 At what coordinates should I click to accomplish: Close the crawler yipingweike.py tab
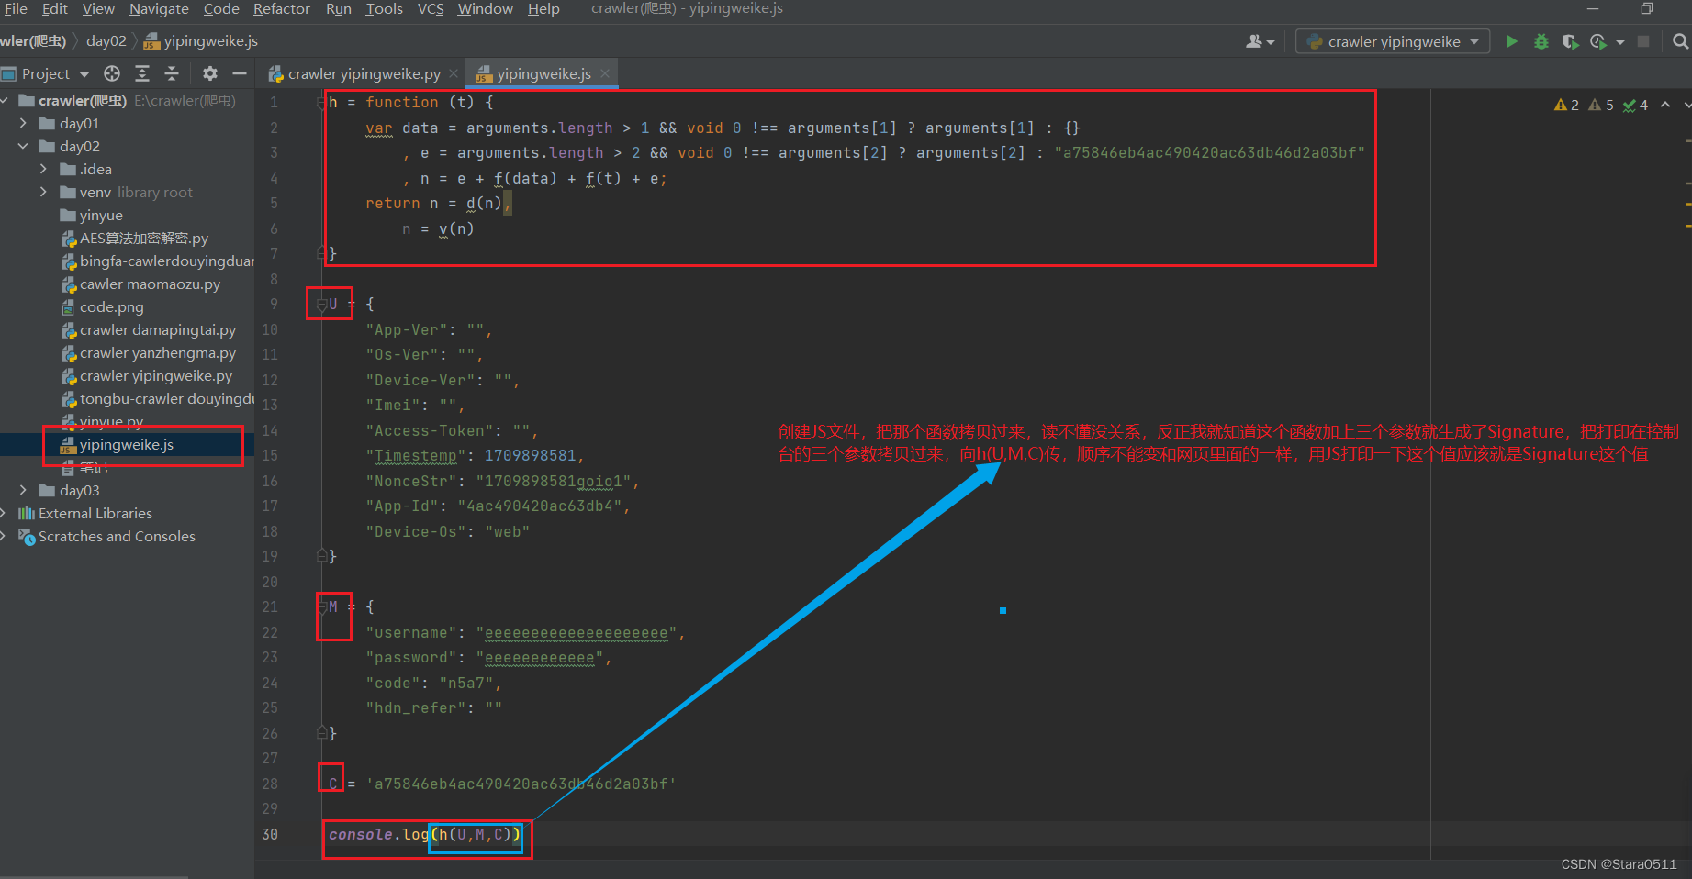[454, 73]
